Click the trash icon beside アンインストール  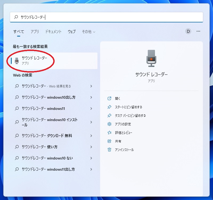[x=109, y=150]
